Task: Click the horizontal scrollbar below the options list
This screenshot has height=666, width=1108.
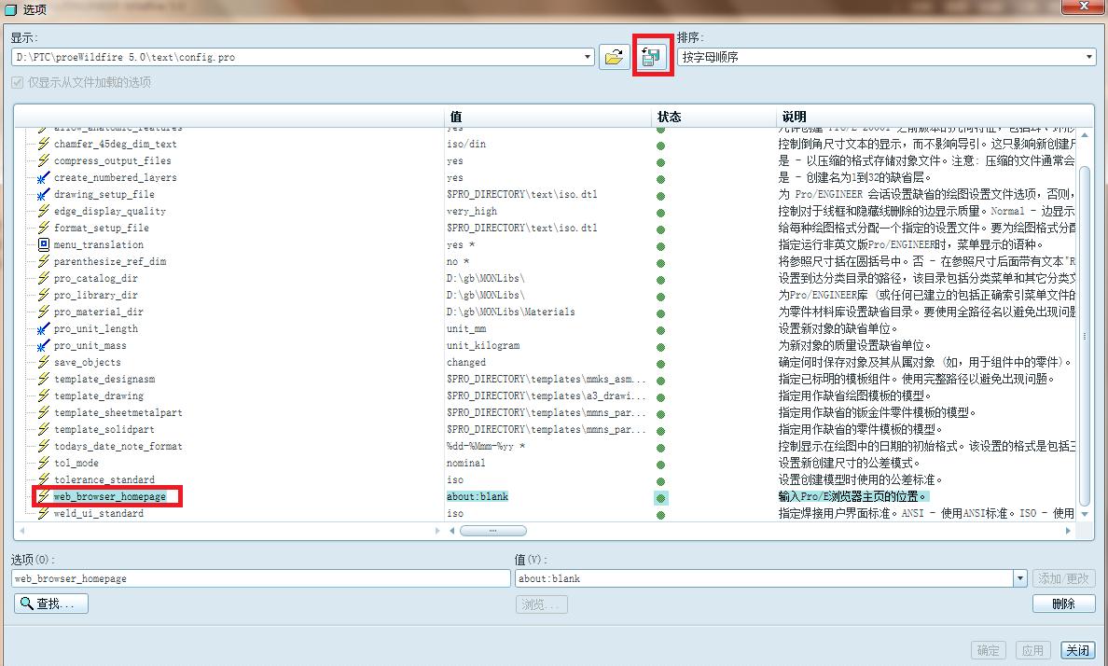Action: 492,530
